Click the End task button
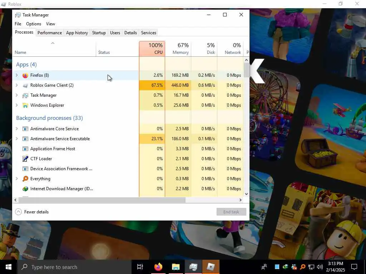Viewport: 366px width, 274px height. (x=231, y=212)
